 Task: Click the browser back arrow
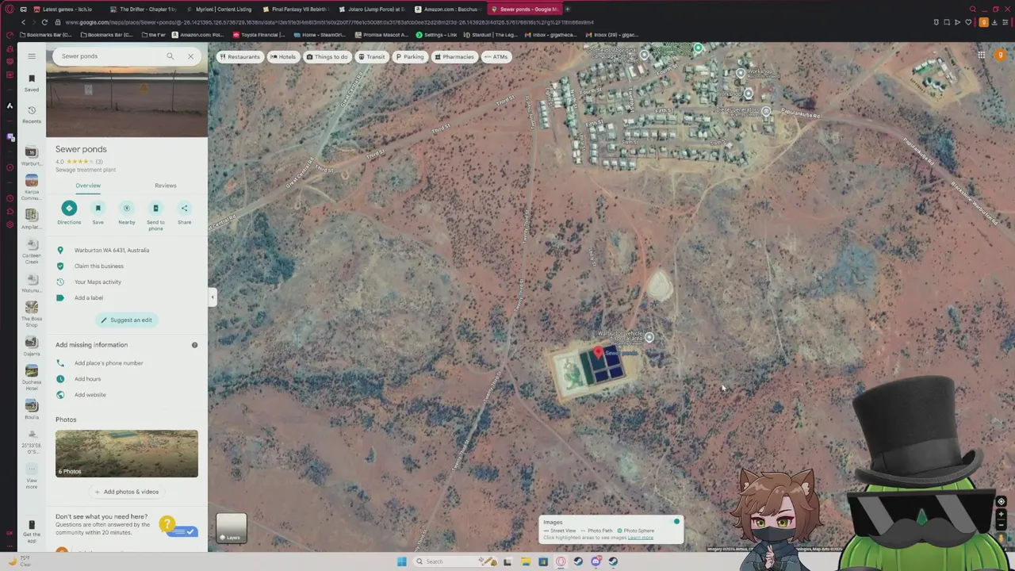(23, 22)
